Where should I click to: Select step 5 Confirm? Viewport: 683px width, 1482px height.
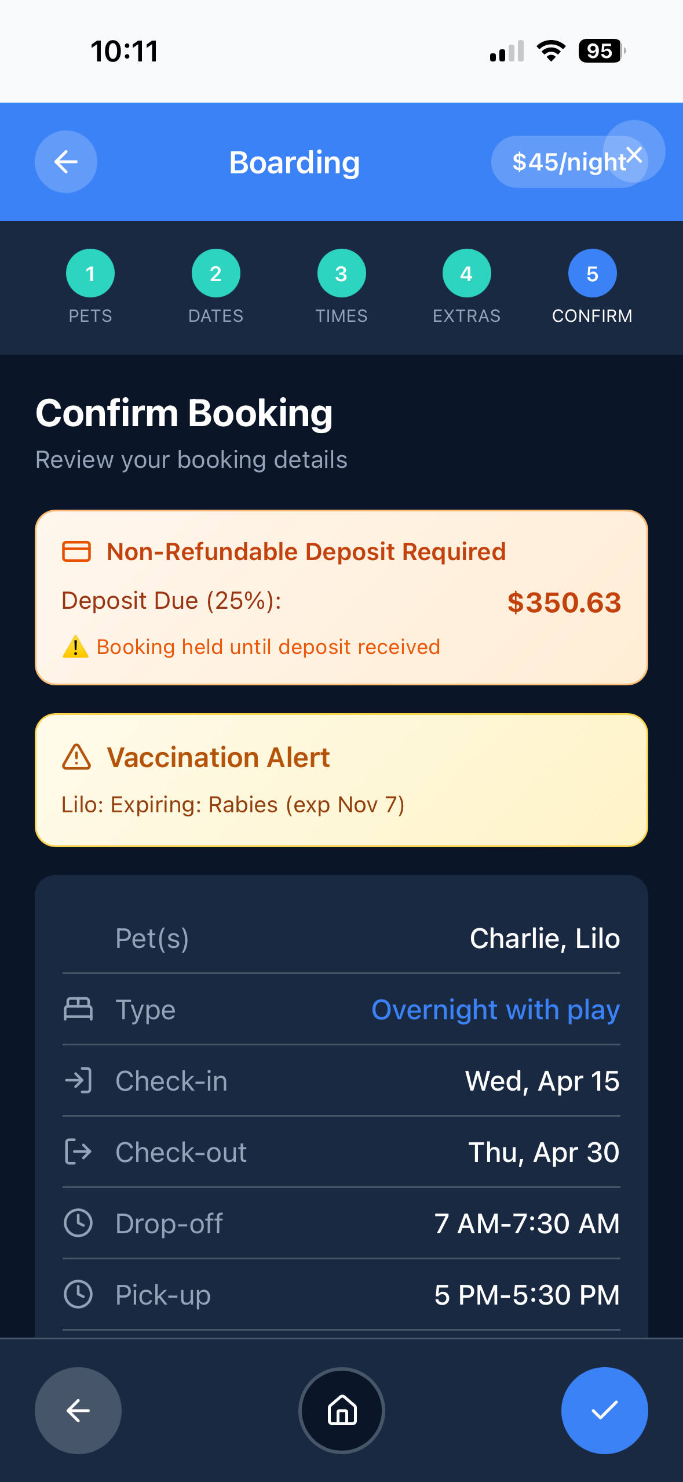click(592, 274)
